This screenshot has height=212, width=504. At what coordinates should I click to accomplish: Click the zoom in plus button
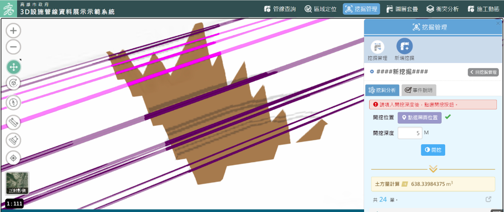pos(14,31)
